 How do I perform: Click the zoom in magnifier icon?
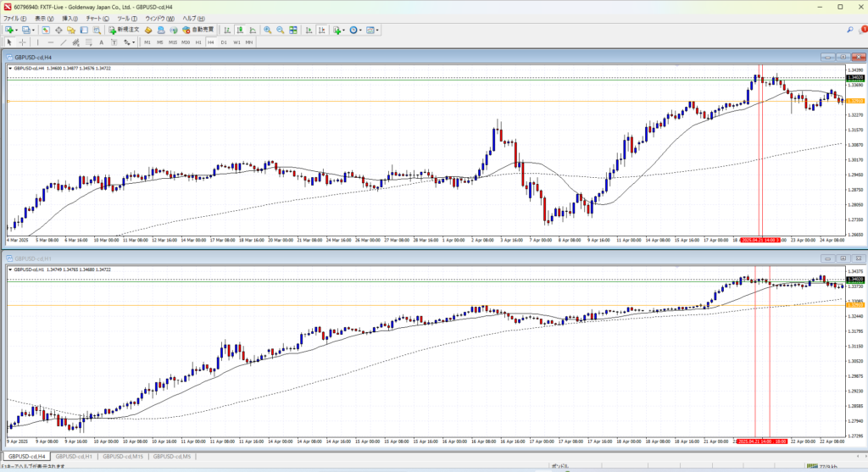point(267,30)
